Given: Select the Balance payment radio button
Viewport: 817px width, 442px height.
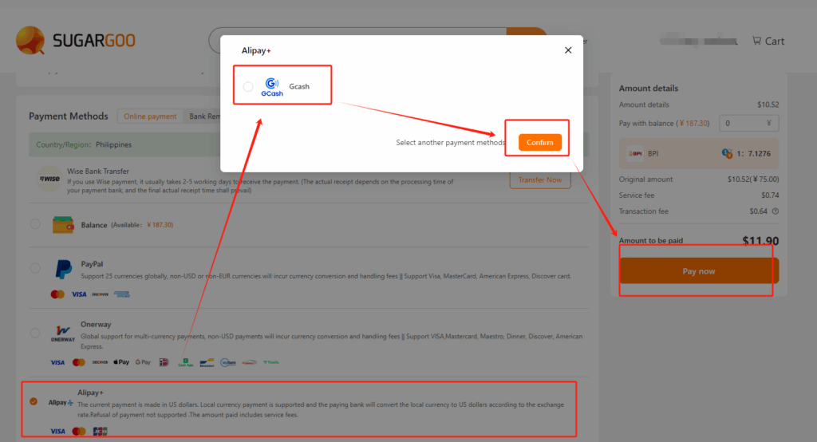Looking at the screenshot, I should [x=35, y=224].
